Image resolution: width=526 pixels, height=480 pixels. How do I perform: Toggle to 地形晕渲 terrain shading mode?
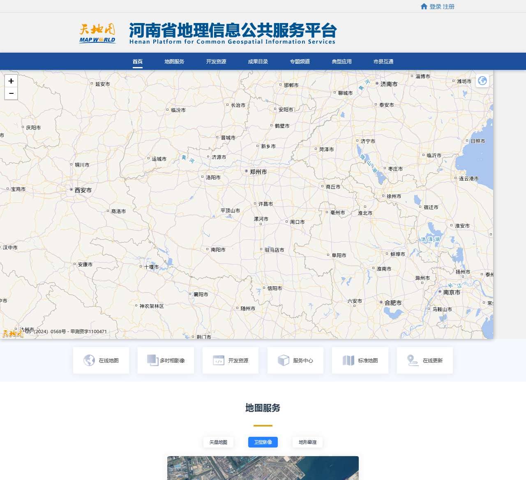click(307, 443)
